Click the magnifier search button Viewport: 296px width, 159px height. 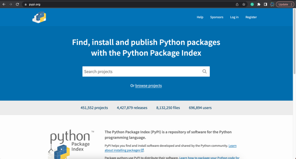point(204,71)
